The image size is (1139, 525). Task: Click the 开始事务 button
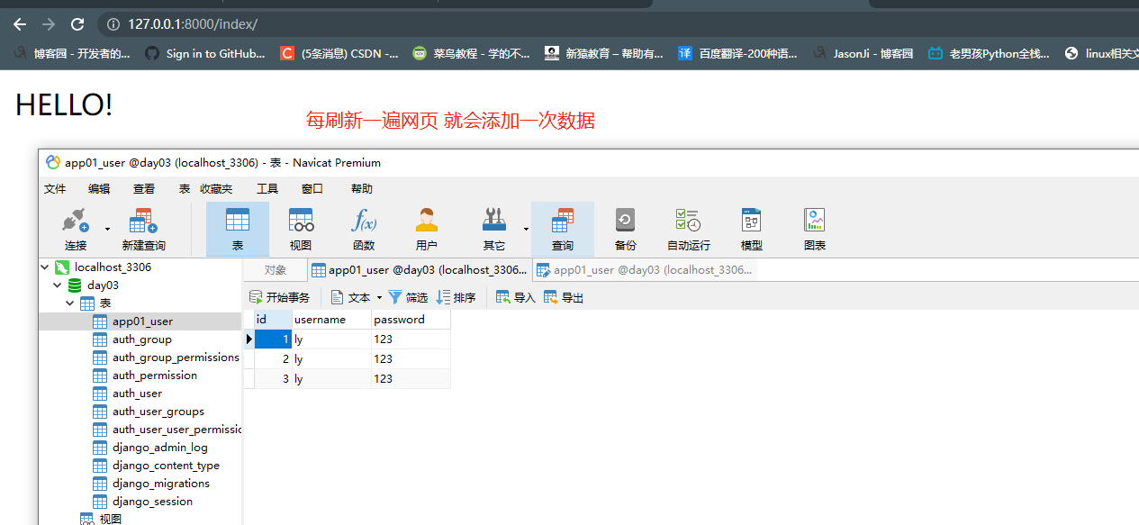pyautogui.click(x=280, y=297)
